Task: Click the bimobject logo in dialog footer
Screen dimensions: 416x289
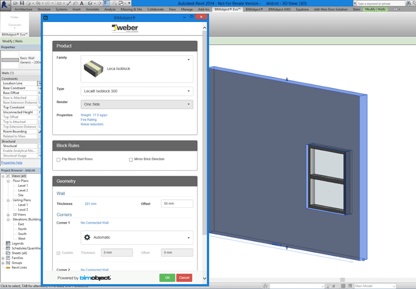Action: click(x=97, y=278)
